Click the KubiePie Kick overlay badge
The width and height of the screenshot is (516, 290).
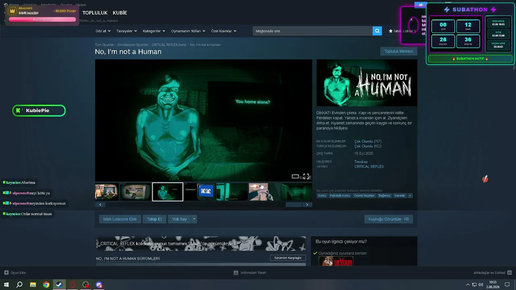pyautogui.click(x=39, y=110)
